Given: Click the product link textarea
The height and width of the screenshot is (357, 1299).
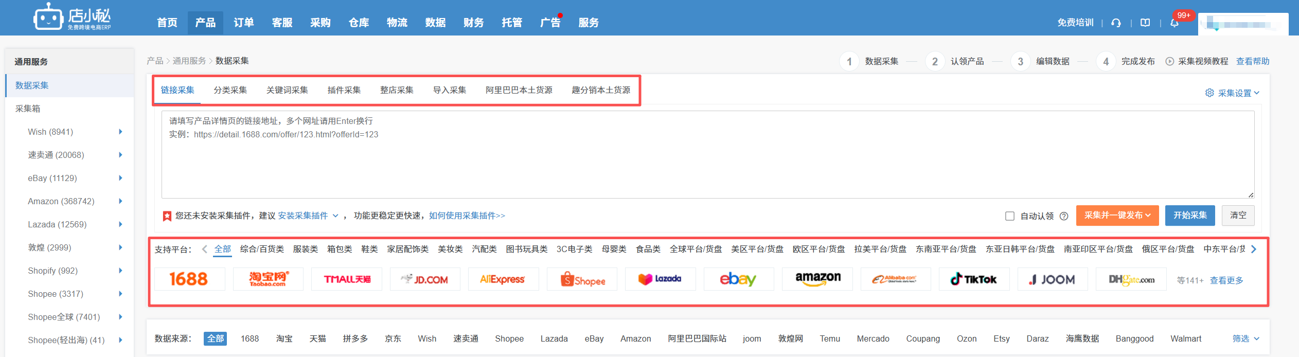Looking at the screenshot, I should 708,154.
